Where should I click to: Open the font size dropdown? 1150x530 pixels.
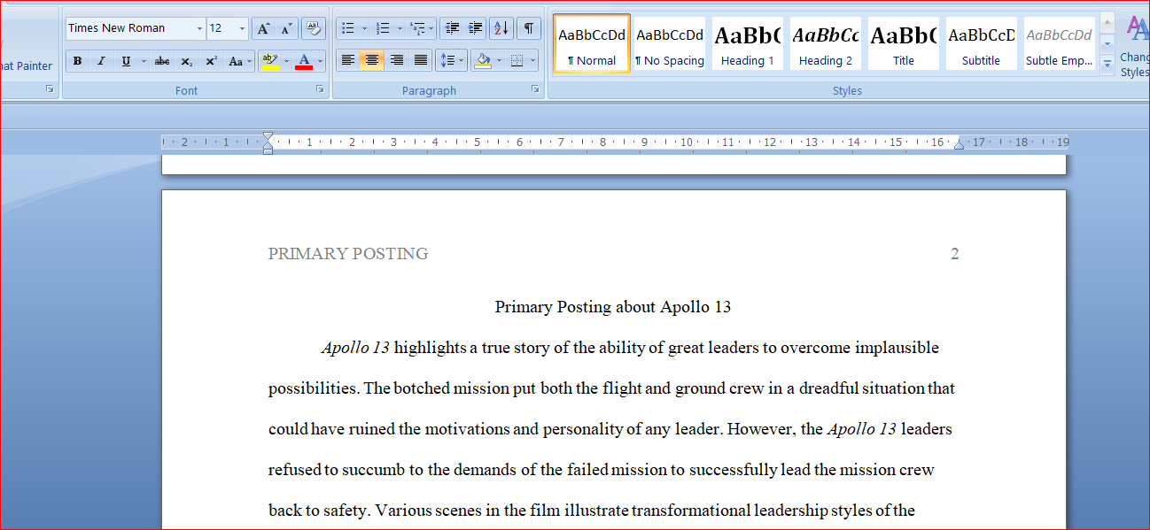pos(242,28)
